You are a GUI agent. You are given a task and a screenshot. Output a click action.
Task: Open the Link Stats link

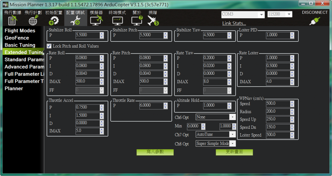(x=234, y=23)
